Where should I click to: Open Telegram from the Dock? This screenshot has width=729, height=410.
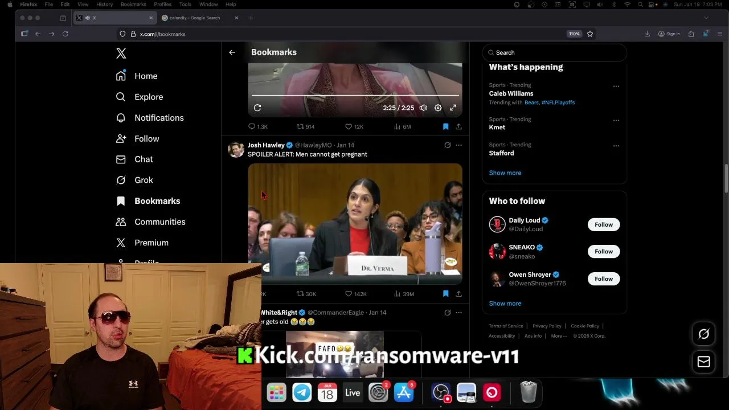click(302, 392)
